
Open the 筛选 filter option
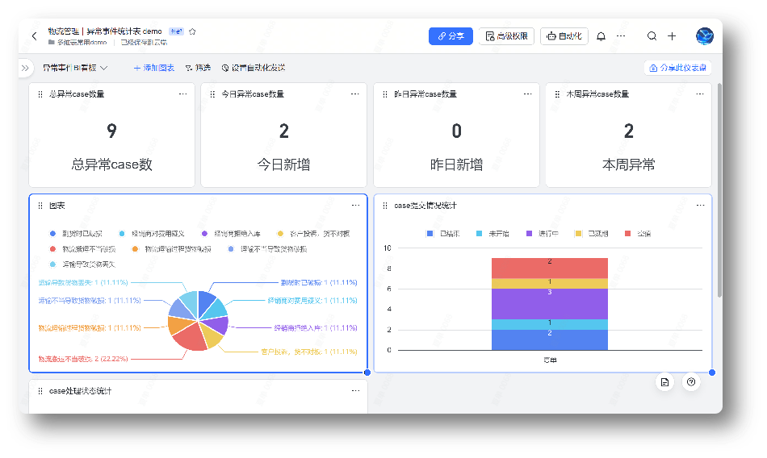198,69
